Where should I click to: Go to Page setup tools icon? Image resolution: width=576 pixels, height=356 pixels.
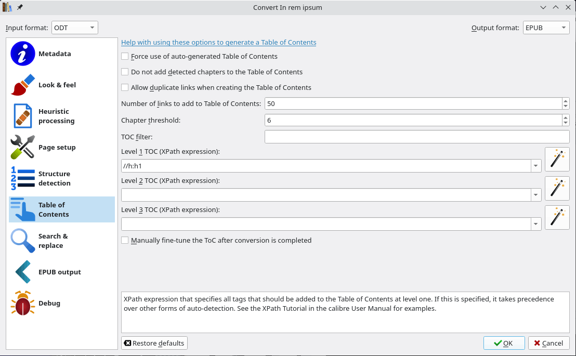click(23, 148)
